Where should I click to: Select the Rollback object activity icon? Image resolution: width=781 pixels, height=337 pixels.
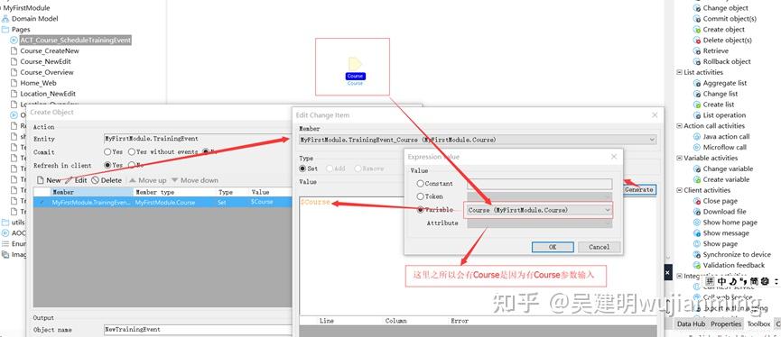(x=697, y=61)
